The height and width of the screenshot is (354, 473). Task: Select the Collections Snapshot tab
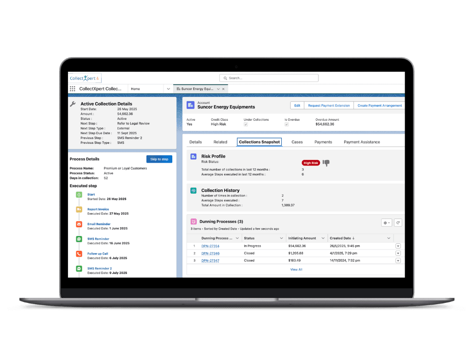260,142
